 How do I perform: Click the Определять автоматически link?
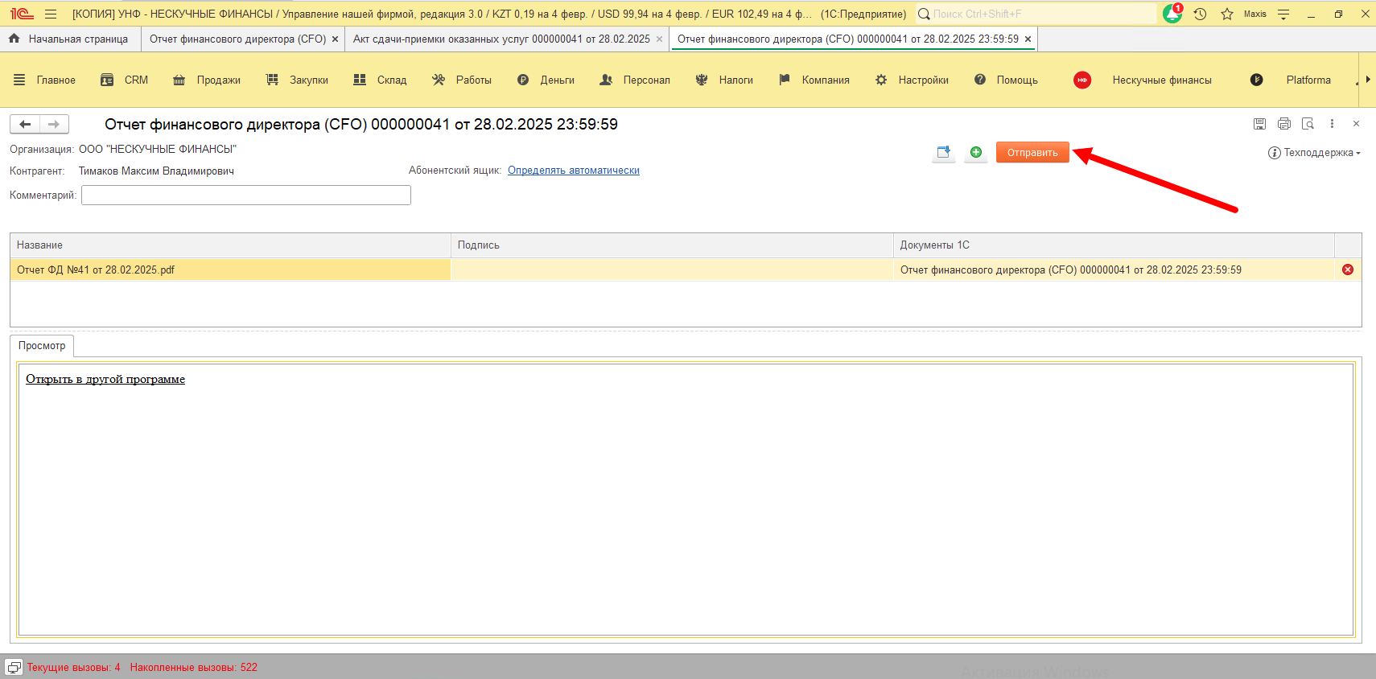coord(573,171)
